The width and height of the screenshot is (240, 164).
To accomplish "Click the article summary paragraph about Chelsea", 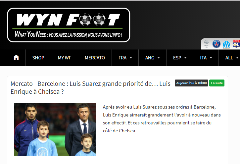I will [x=162, y=119].
